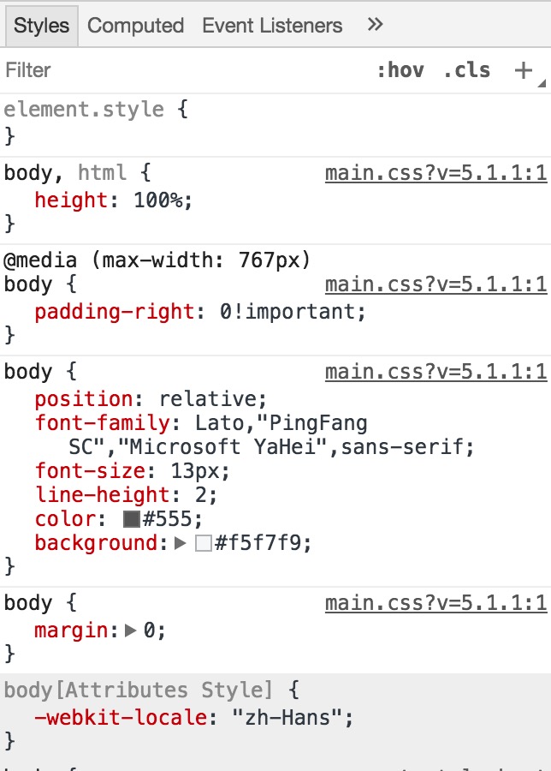This screenshot has height=771, width=551.
Task: Click the more tabs chevron icon
Action: point(375,25)
